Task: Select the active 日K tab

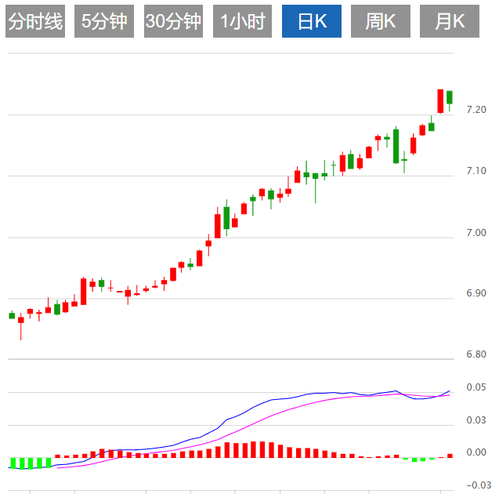Action: tap(312, 21)
